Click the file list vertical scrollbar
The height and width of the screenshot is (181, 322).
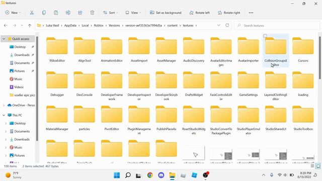tap(320, 58)
